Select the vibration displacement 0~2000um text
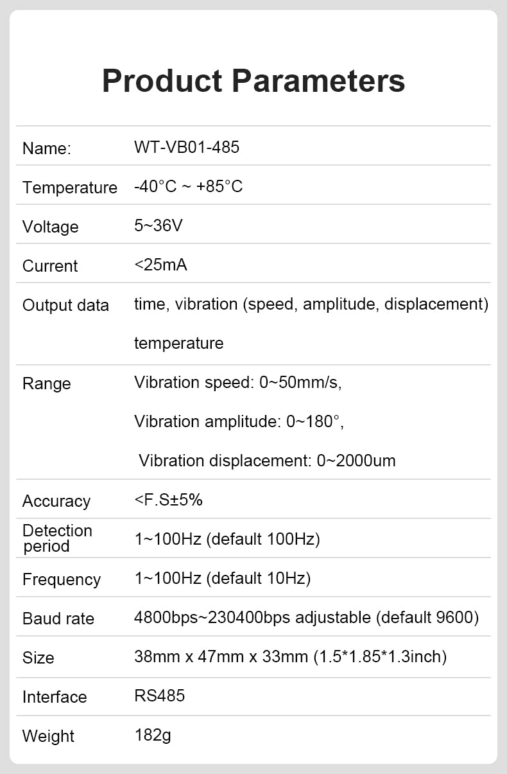The height and width of the screenshot is (774, 507). [x=267, y=461]
